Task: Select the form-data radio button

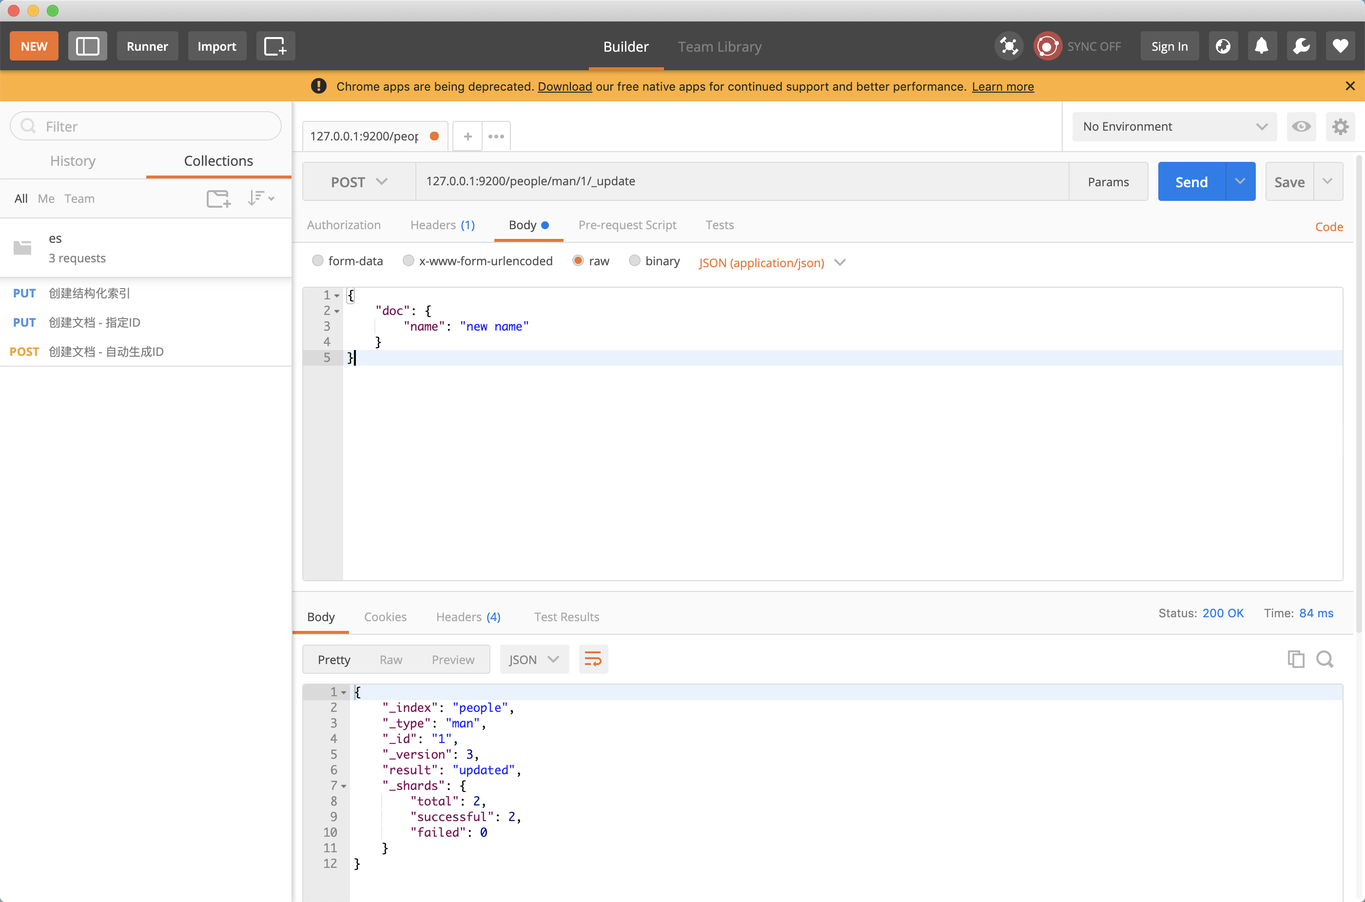Action: [x=317, y=260]
